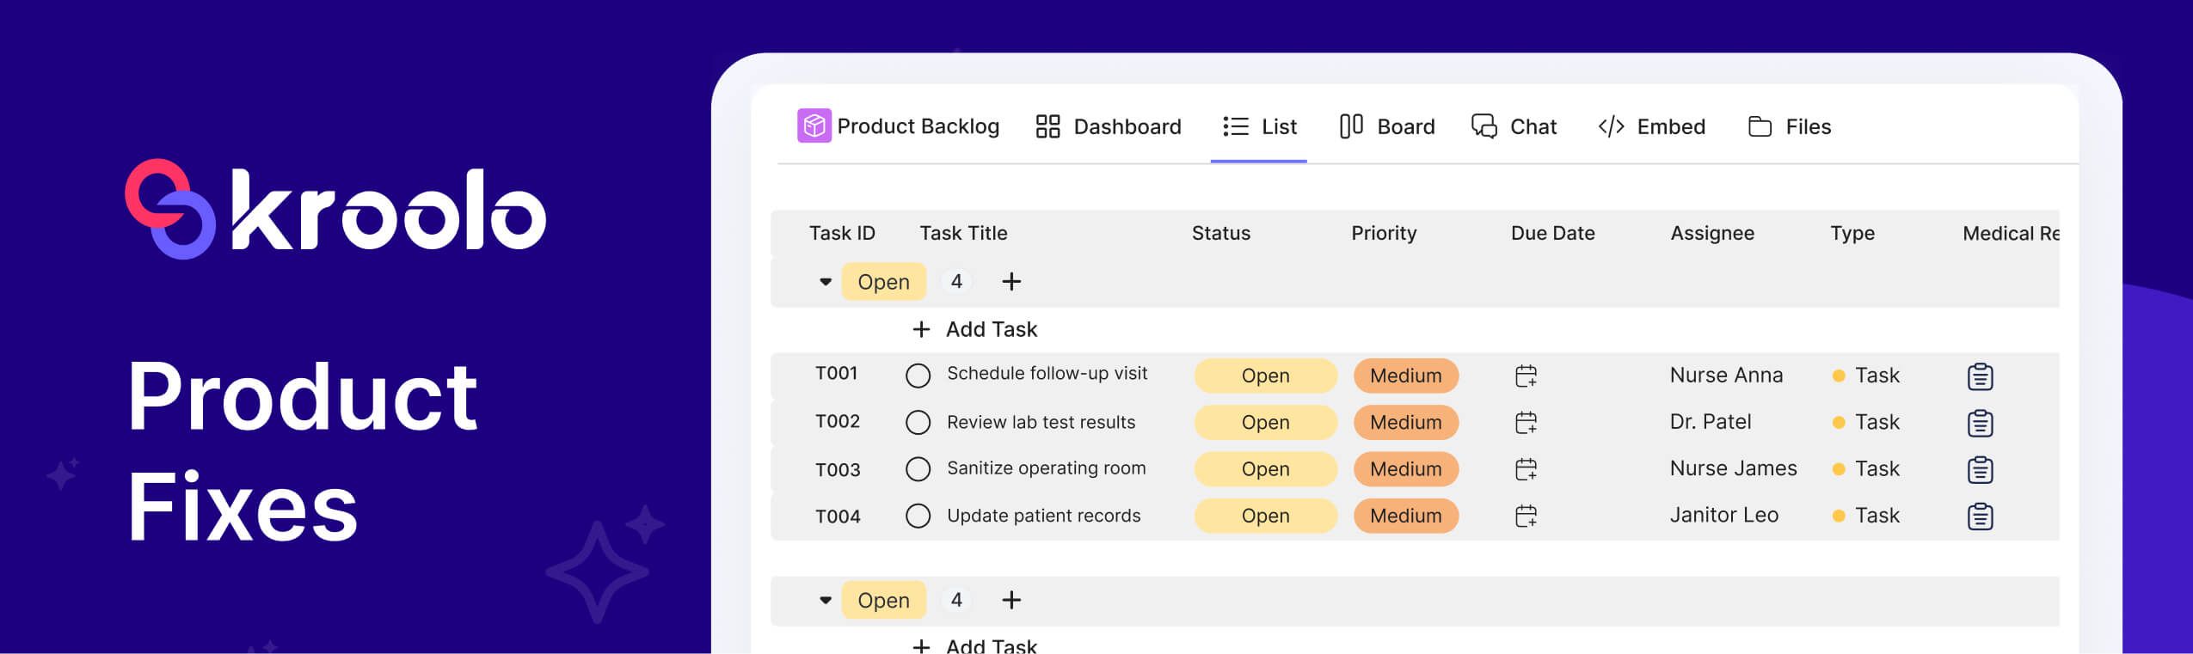This screenshot has height=654, width=2193.
Task: Change Medium priority for T001
Action: pyautogui.click(x=1406, y=376)
